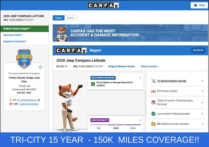Open Buyback Guarantee in sidebar
The height and width of the screenshot is (147, 209).
[15, 41]
